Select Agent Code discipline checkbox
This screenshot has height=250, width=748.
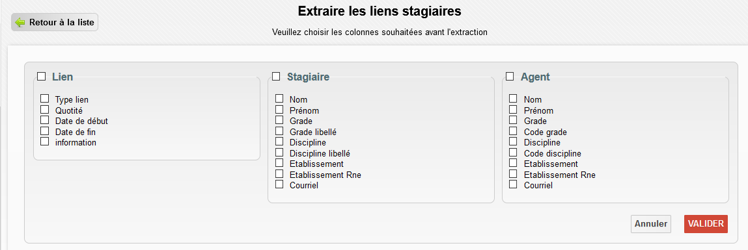[513, 153]
